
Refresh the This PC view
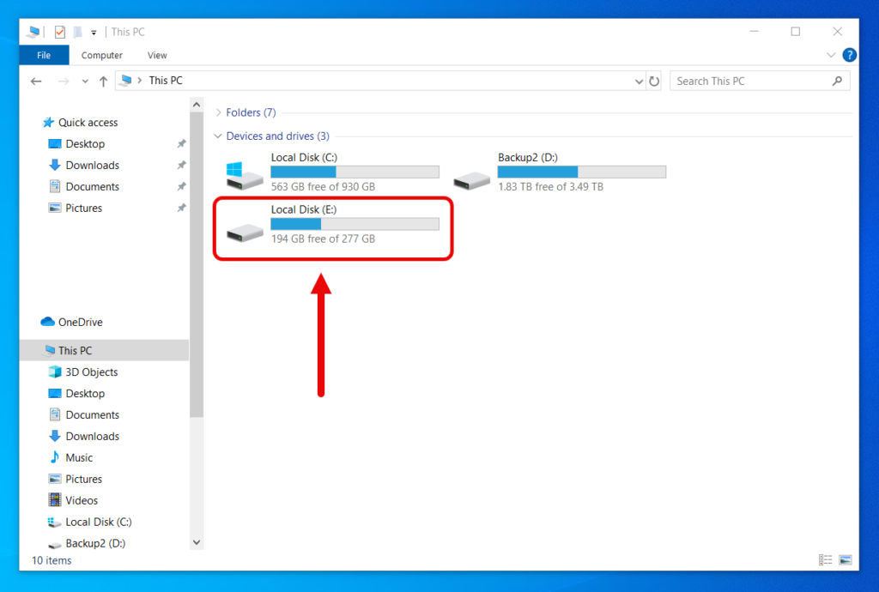653,82
